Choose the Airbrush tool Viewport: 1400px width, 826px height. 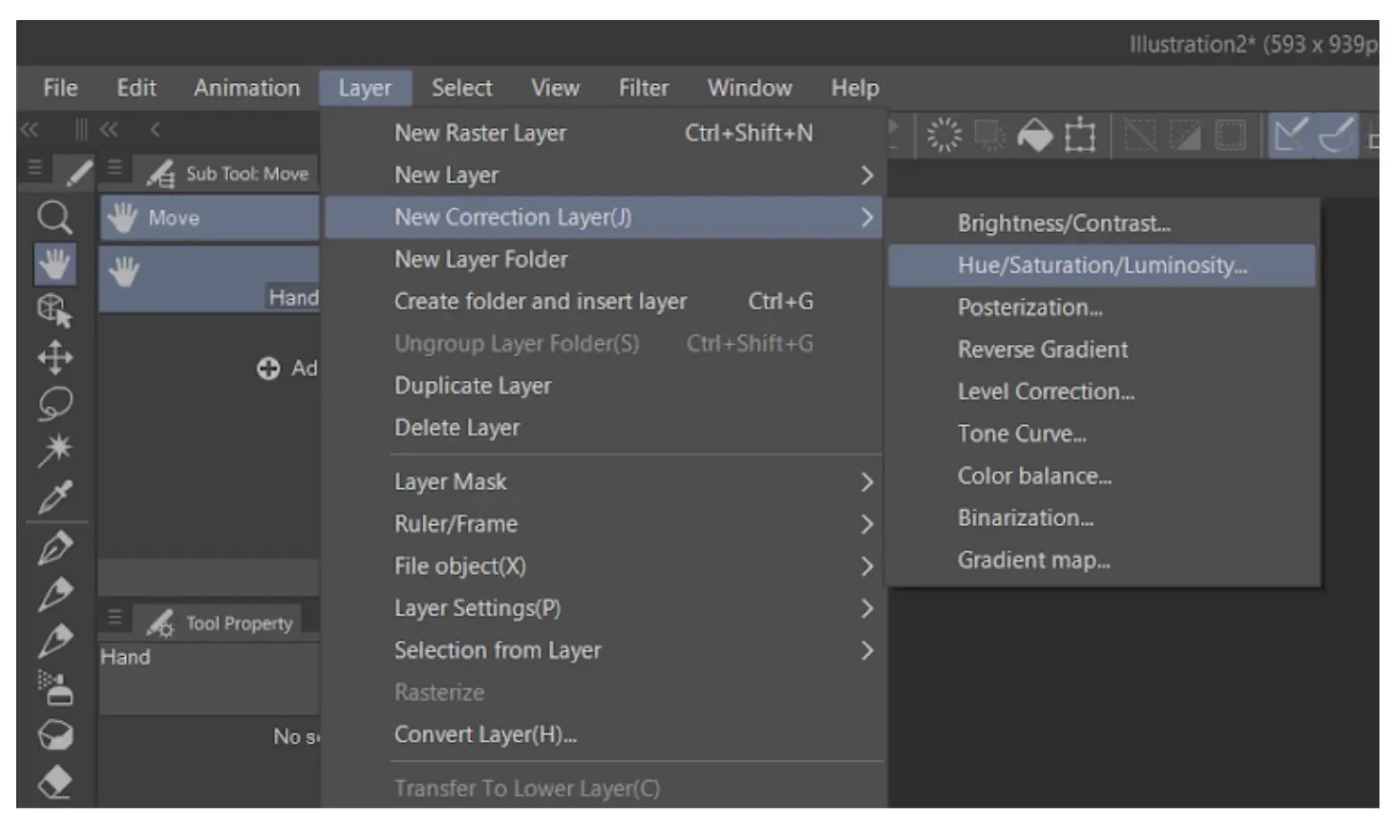coord(54,686)
